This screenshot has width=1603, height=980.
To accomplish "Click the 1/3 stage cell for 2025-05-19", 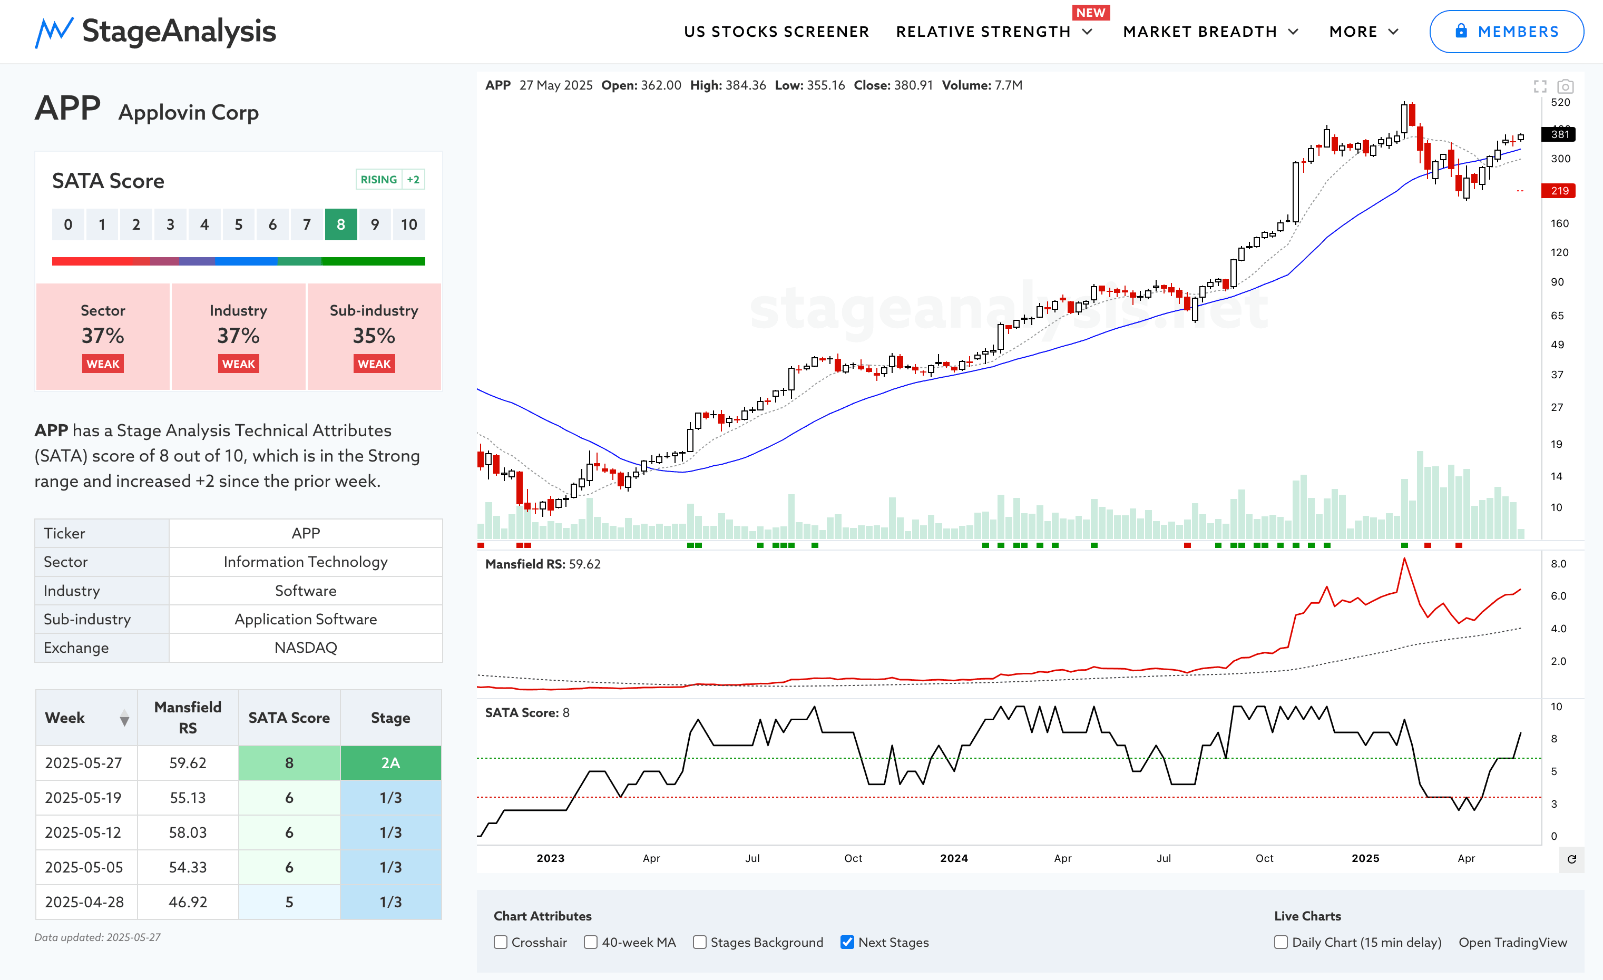I will [x=391, y=798].
